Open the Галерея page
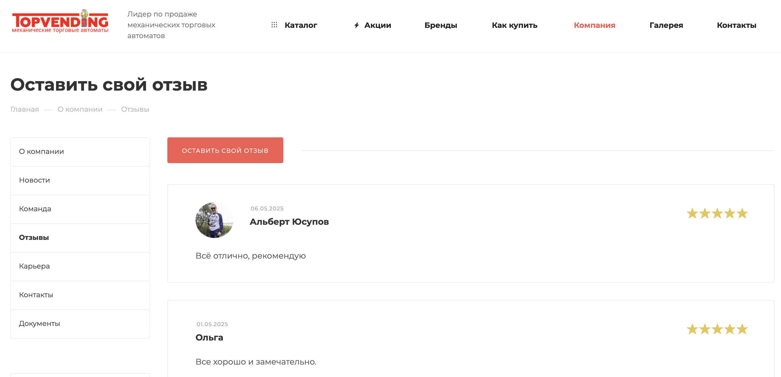The width and height of the screenshot is (781, 377). (x=666, y=25)
